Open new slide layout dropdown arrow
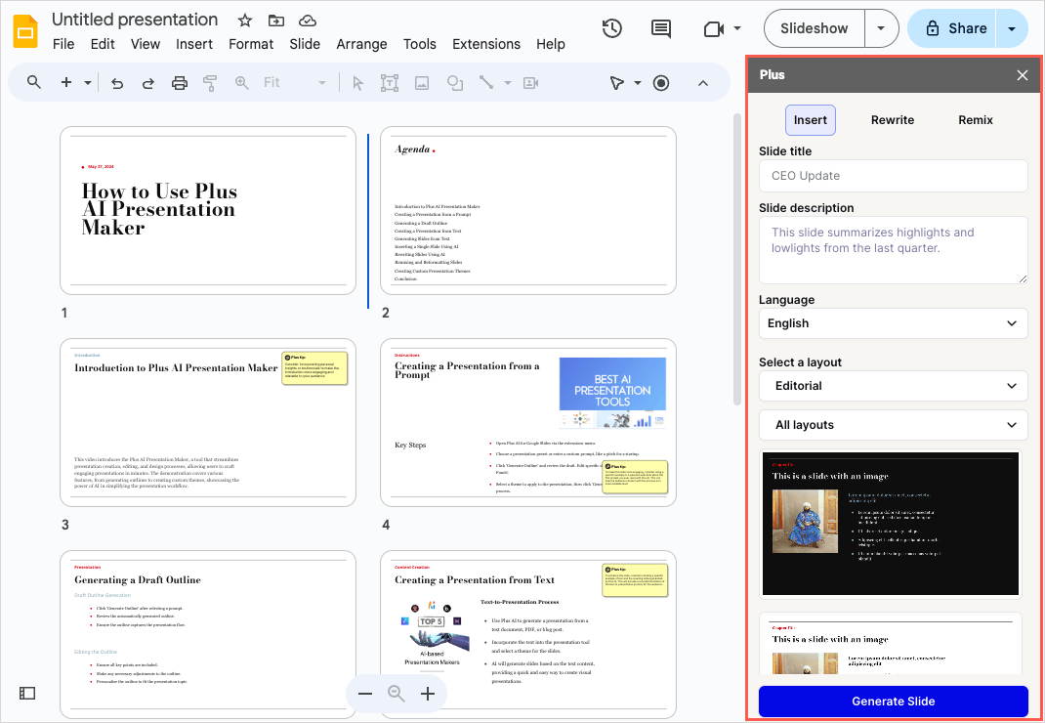This screenshot has width=1045, height=723. click(x=87, y=83)
